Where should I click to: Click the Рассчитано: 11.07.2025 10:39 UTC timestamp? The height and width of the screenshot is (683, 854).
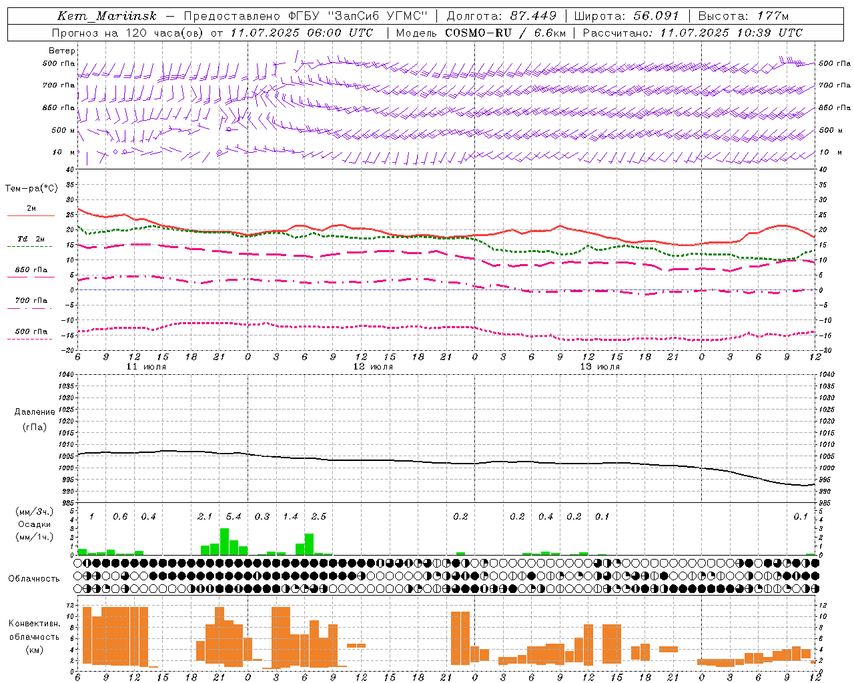[x=693, y=33]
